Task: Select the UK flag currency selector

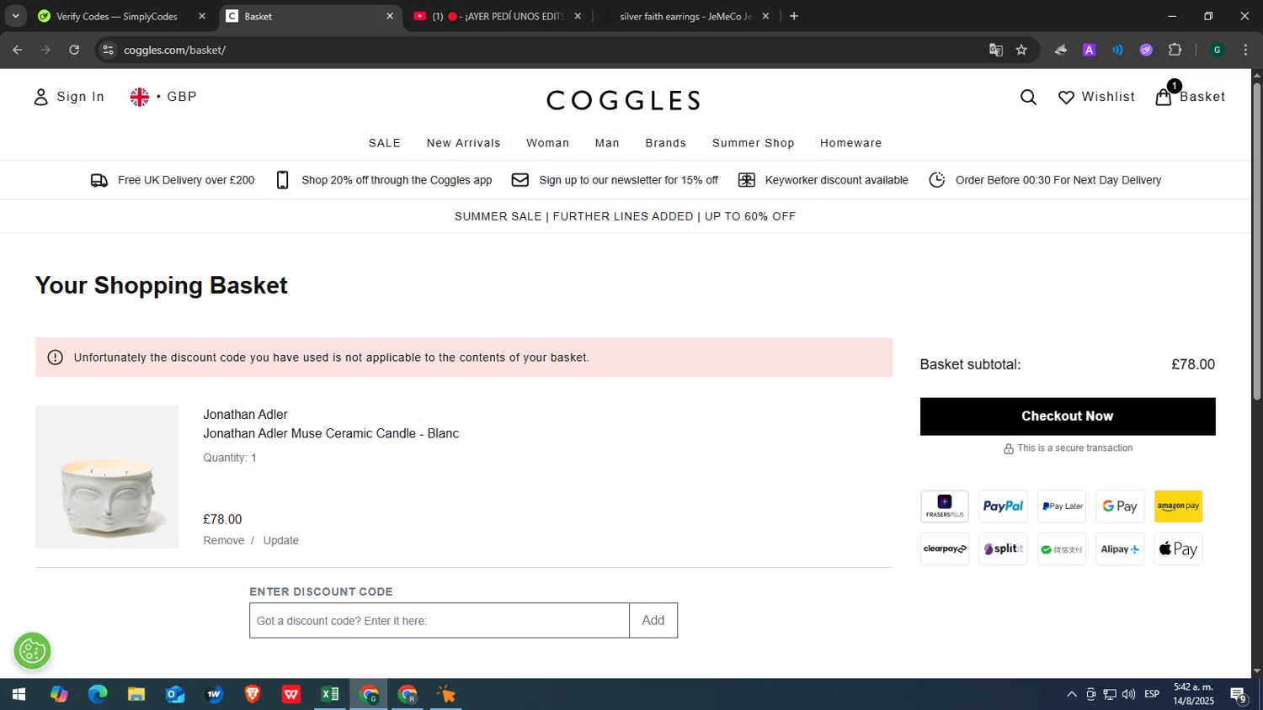Action: point(139,97)
